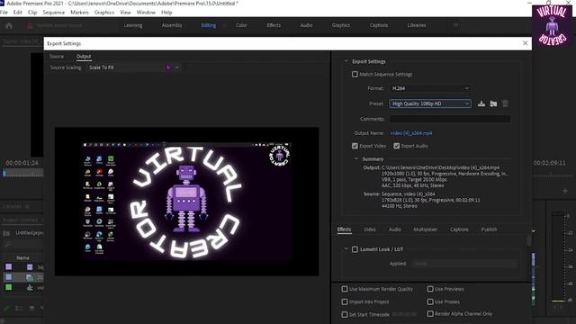Click the purple label swatch in project list

pyautogui.click(x=8, y=266)
